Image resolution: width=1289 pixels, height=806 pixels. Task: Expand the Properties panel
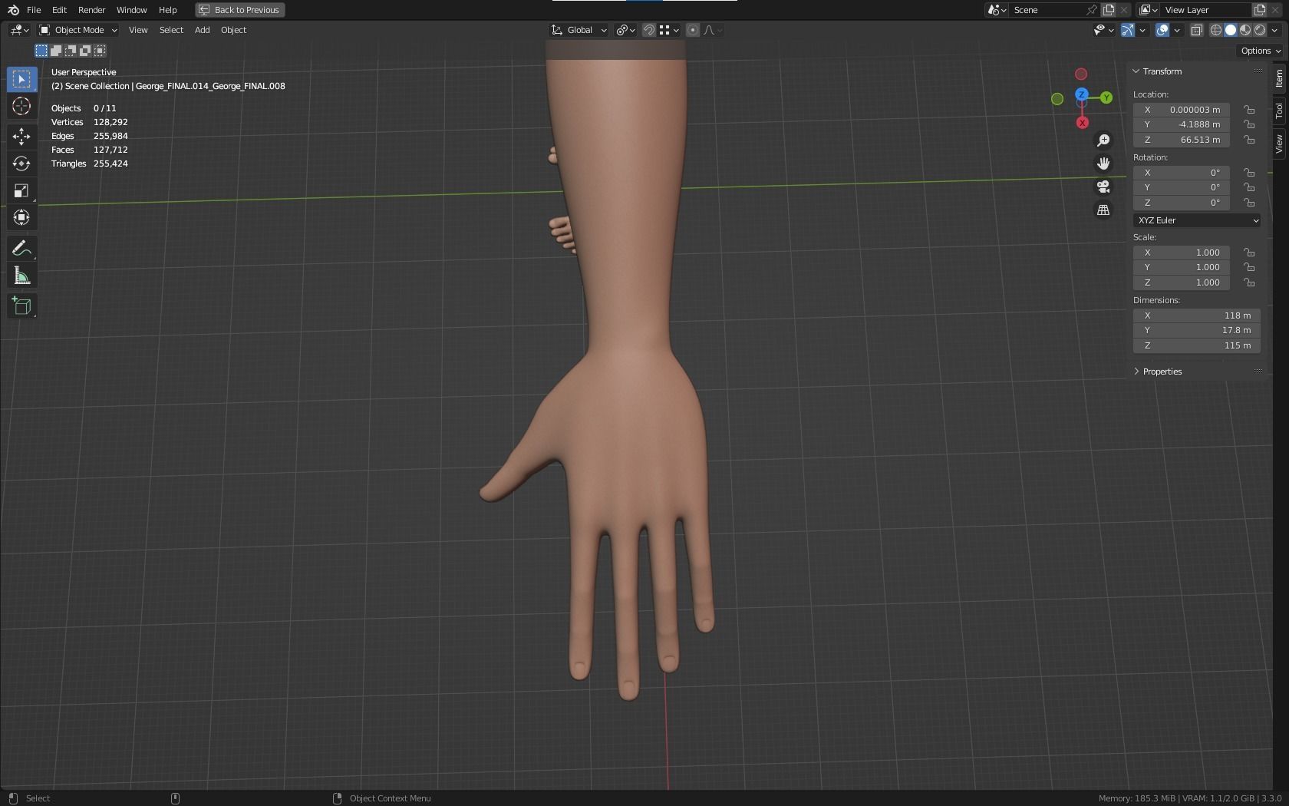pos(1136,372)
